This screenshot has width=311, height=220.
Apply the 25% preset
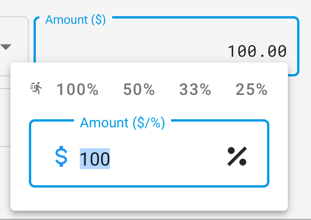[251, 90]
